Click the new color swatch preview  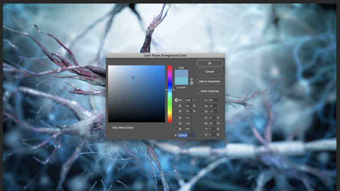tap(181, 73)
